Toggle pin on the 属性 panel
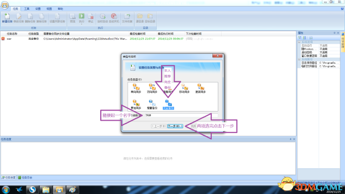345x194 pixels. (x=334, y=33)
